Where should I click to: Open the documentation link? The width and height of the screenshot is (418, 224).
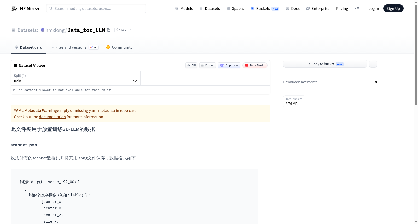point(52,117)
